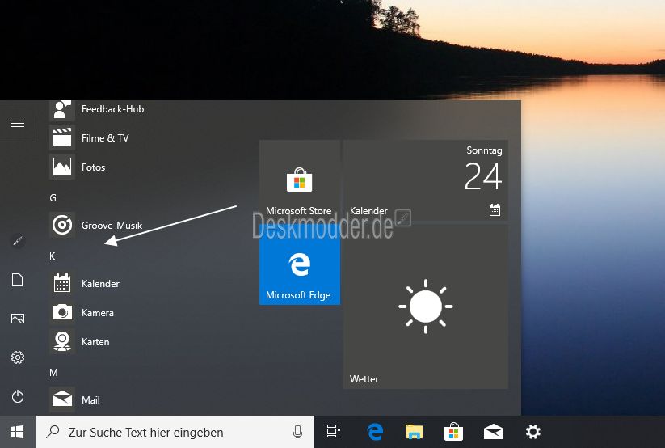Open Documents from Start sidebar
Screen dimensions: 665x448
(x=18, y=280)
